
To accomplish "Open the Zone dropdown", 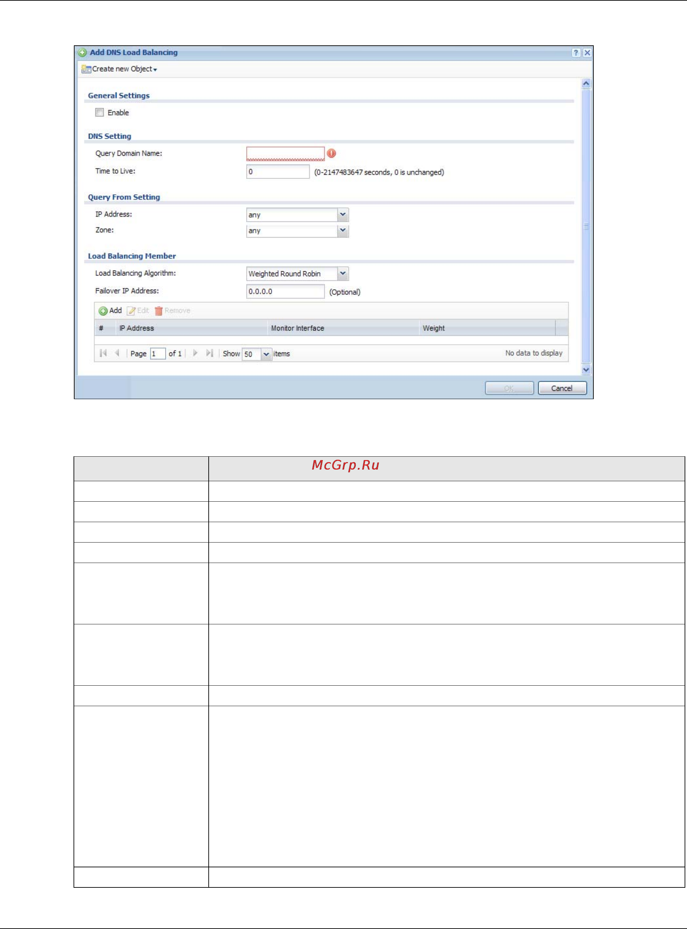I will 342,231.
